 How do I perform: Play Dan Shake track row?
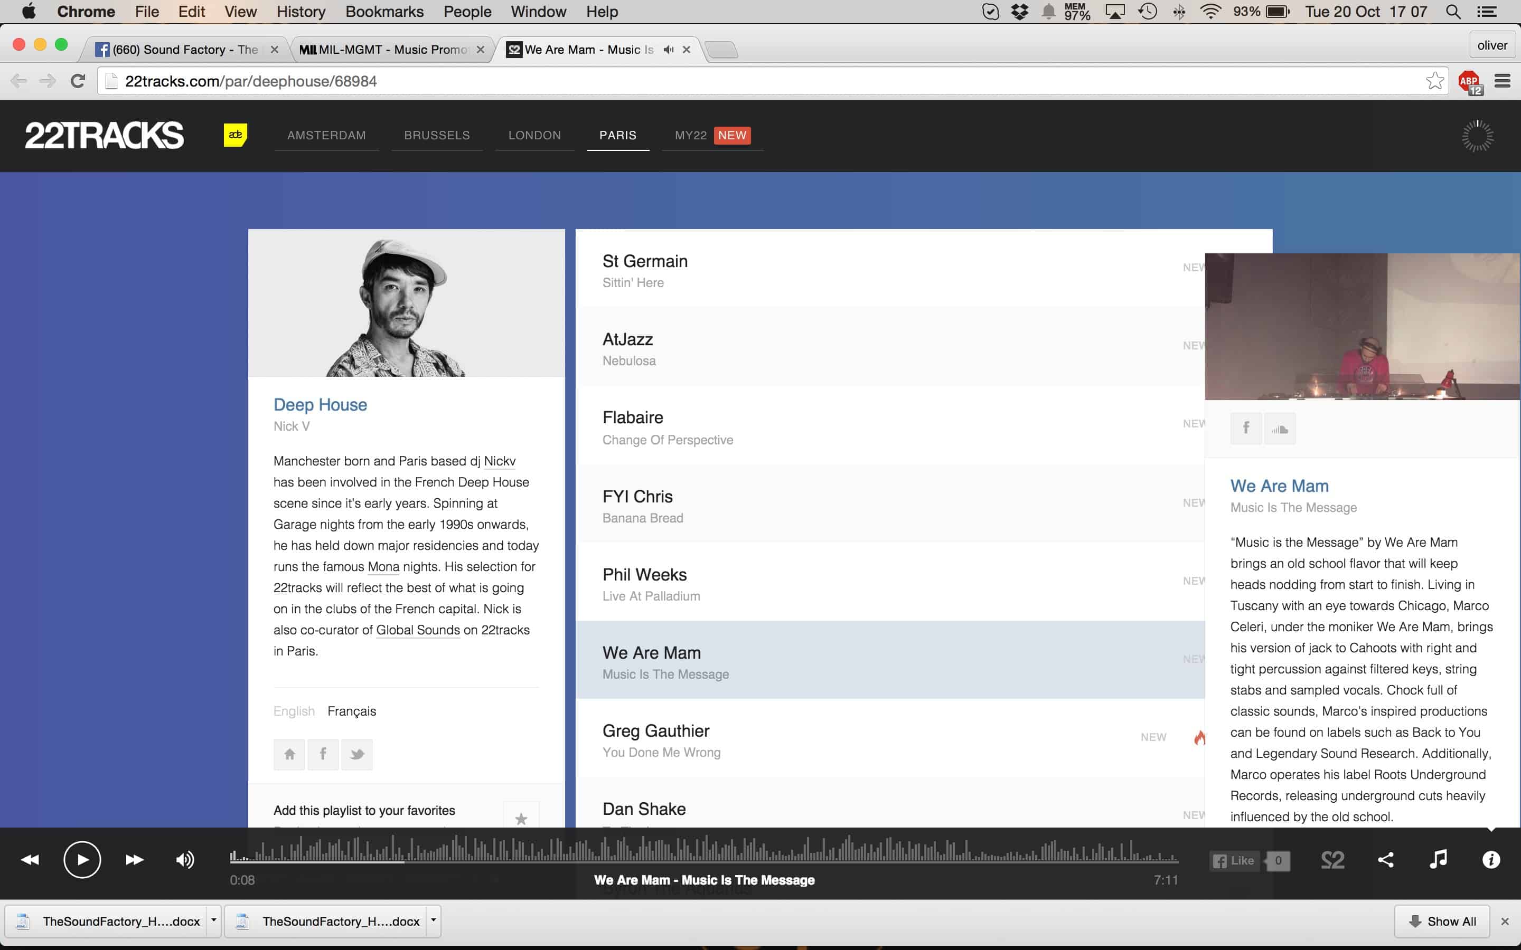click(x=890, y=803)
